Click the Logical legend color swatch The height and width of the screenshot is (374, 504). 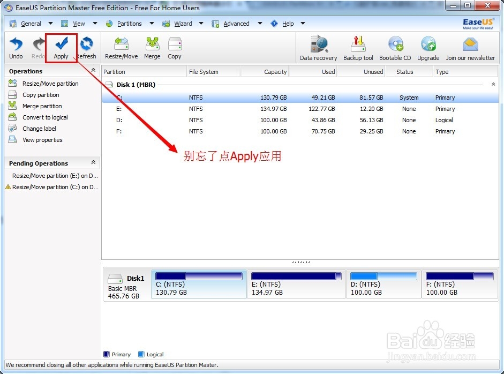(x=141, y=354)
